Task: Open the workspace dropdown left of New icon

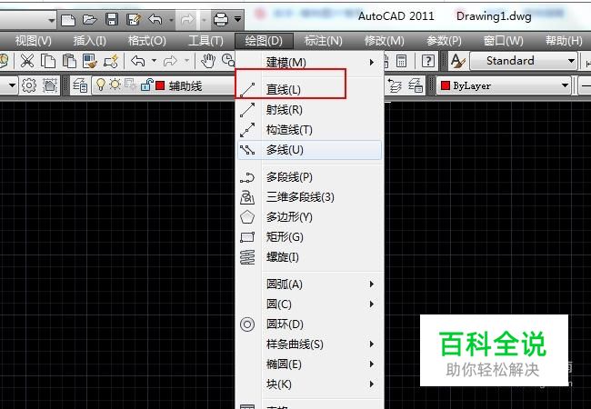Action: 52,20
